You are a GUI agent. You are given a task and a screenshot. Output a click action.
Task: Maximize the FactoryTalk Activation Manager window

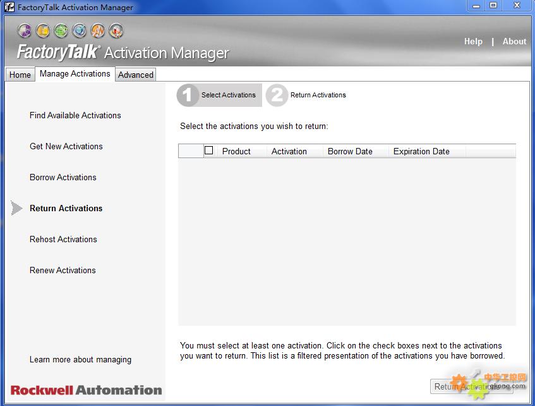pyautogui.click(x=493, y=6)
